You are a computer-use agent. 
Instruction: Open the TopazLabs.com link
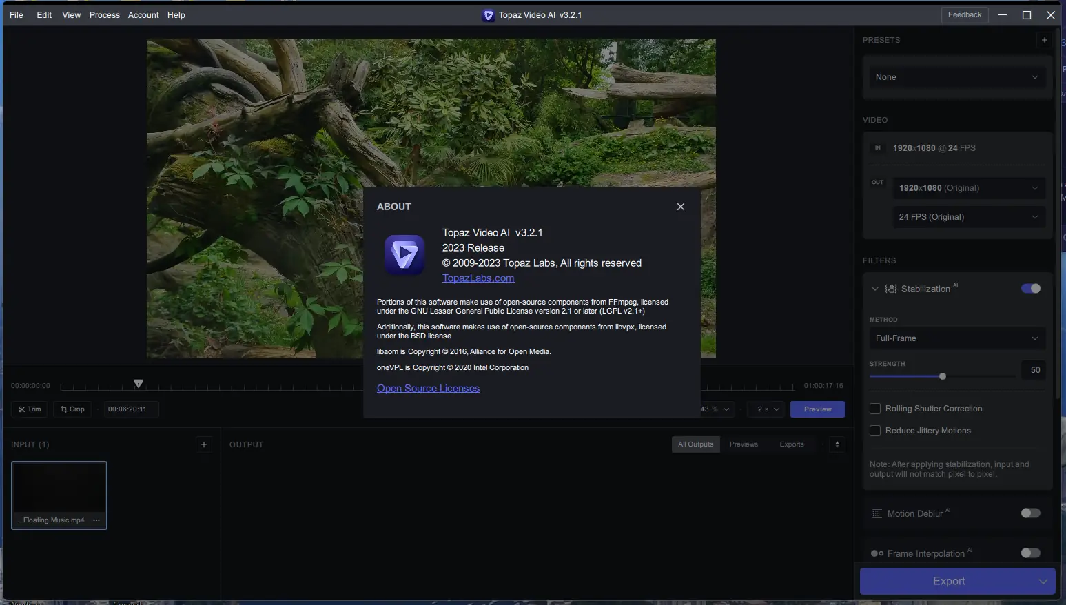[478, 278]
